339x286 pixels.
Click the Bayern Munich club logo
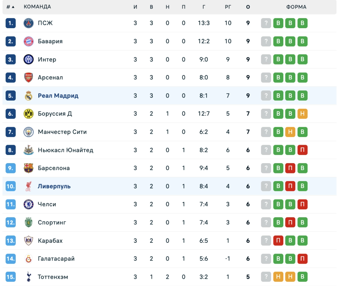(29, 41)
